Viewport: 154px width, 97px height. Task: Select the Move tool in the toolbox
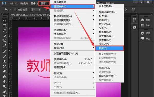tap(4, 21)
